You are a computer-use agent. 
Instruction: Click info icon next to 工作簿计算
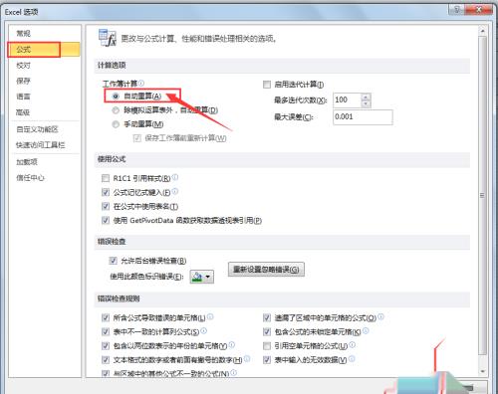pyautogui.click(x=141, y=83)
